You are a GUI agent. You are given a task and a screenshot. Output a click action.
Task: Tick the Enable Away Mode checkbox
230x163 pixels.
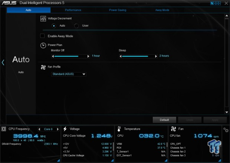point(42,36)
